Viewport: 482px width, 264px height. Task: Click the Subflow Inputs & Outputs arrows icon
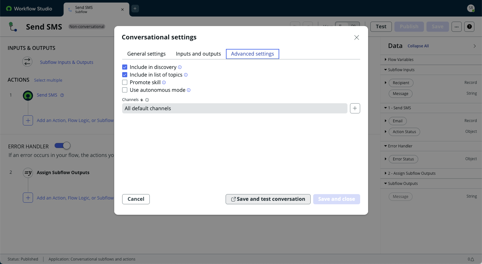27,62
